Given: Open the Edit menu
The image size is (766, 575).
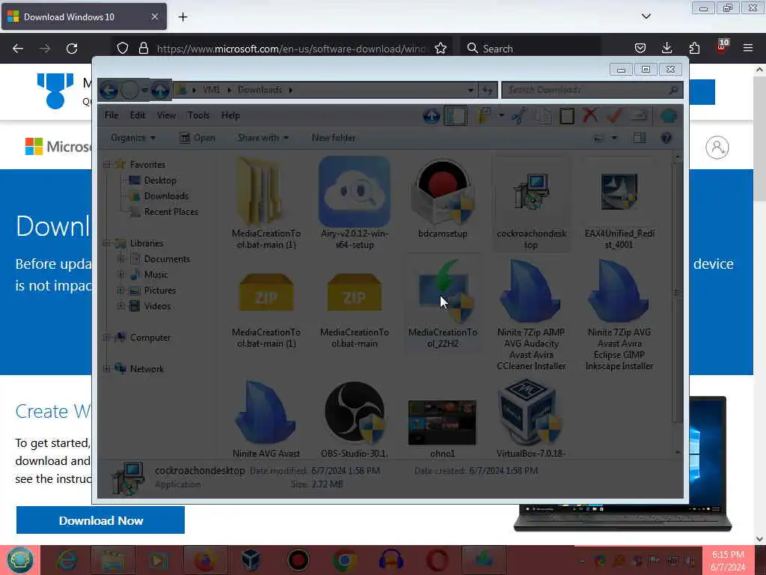Looking at the screenshot, I should point(138,115).
